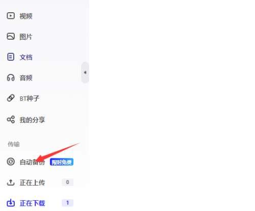Click the download count badge showing 1
The width and height of the screenshot is (255, 211).
coord(67,203)
